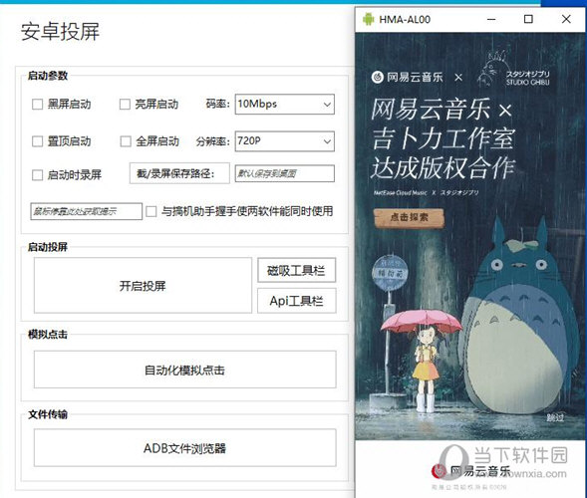Click the 启动参数 group label

click(48, 76)
